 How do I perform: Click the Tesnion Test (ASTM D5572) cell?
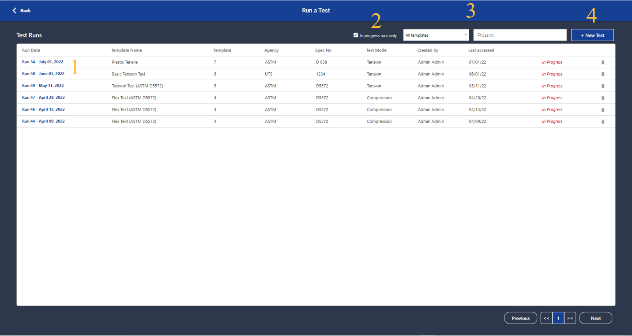click(x=138, y=86)
